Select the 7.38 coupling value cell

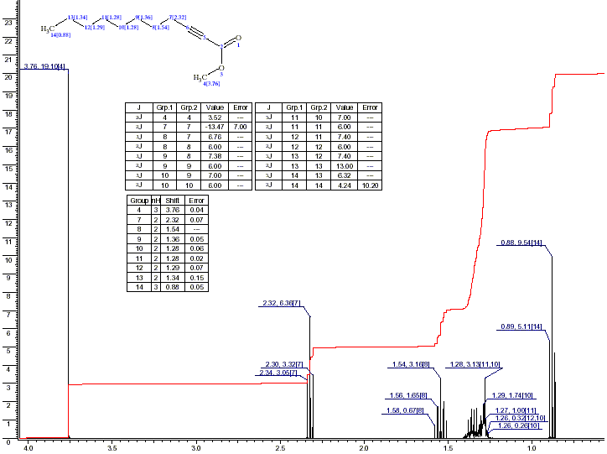pos(215,156)
